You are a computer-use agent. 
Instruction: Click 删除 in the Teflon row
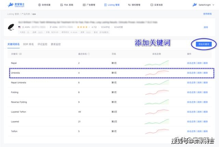206,131
